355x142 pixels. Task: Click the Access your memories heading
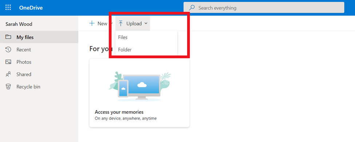pos(119,112)
